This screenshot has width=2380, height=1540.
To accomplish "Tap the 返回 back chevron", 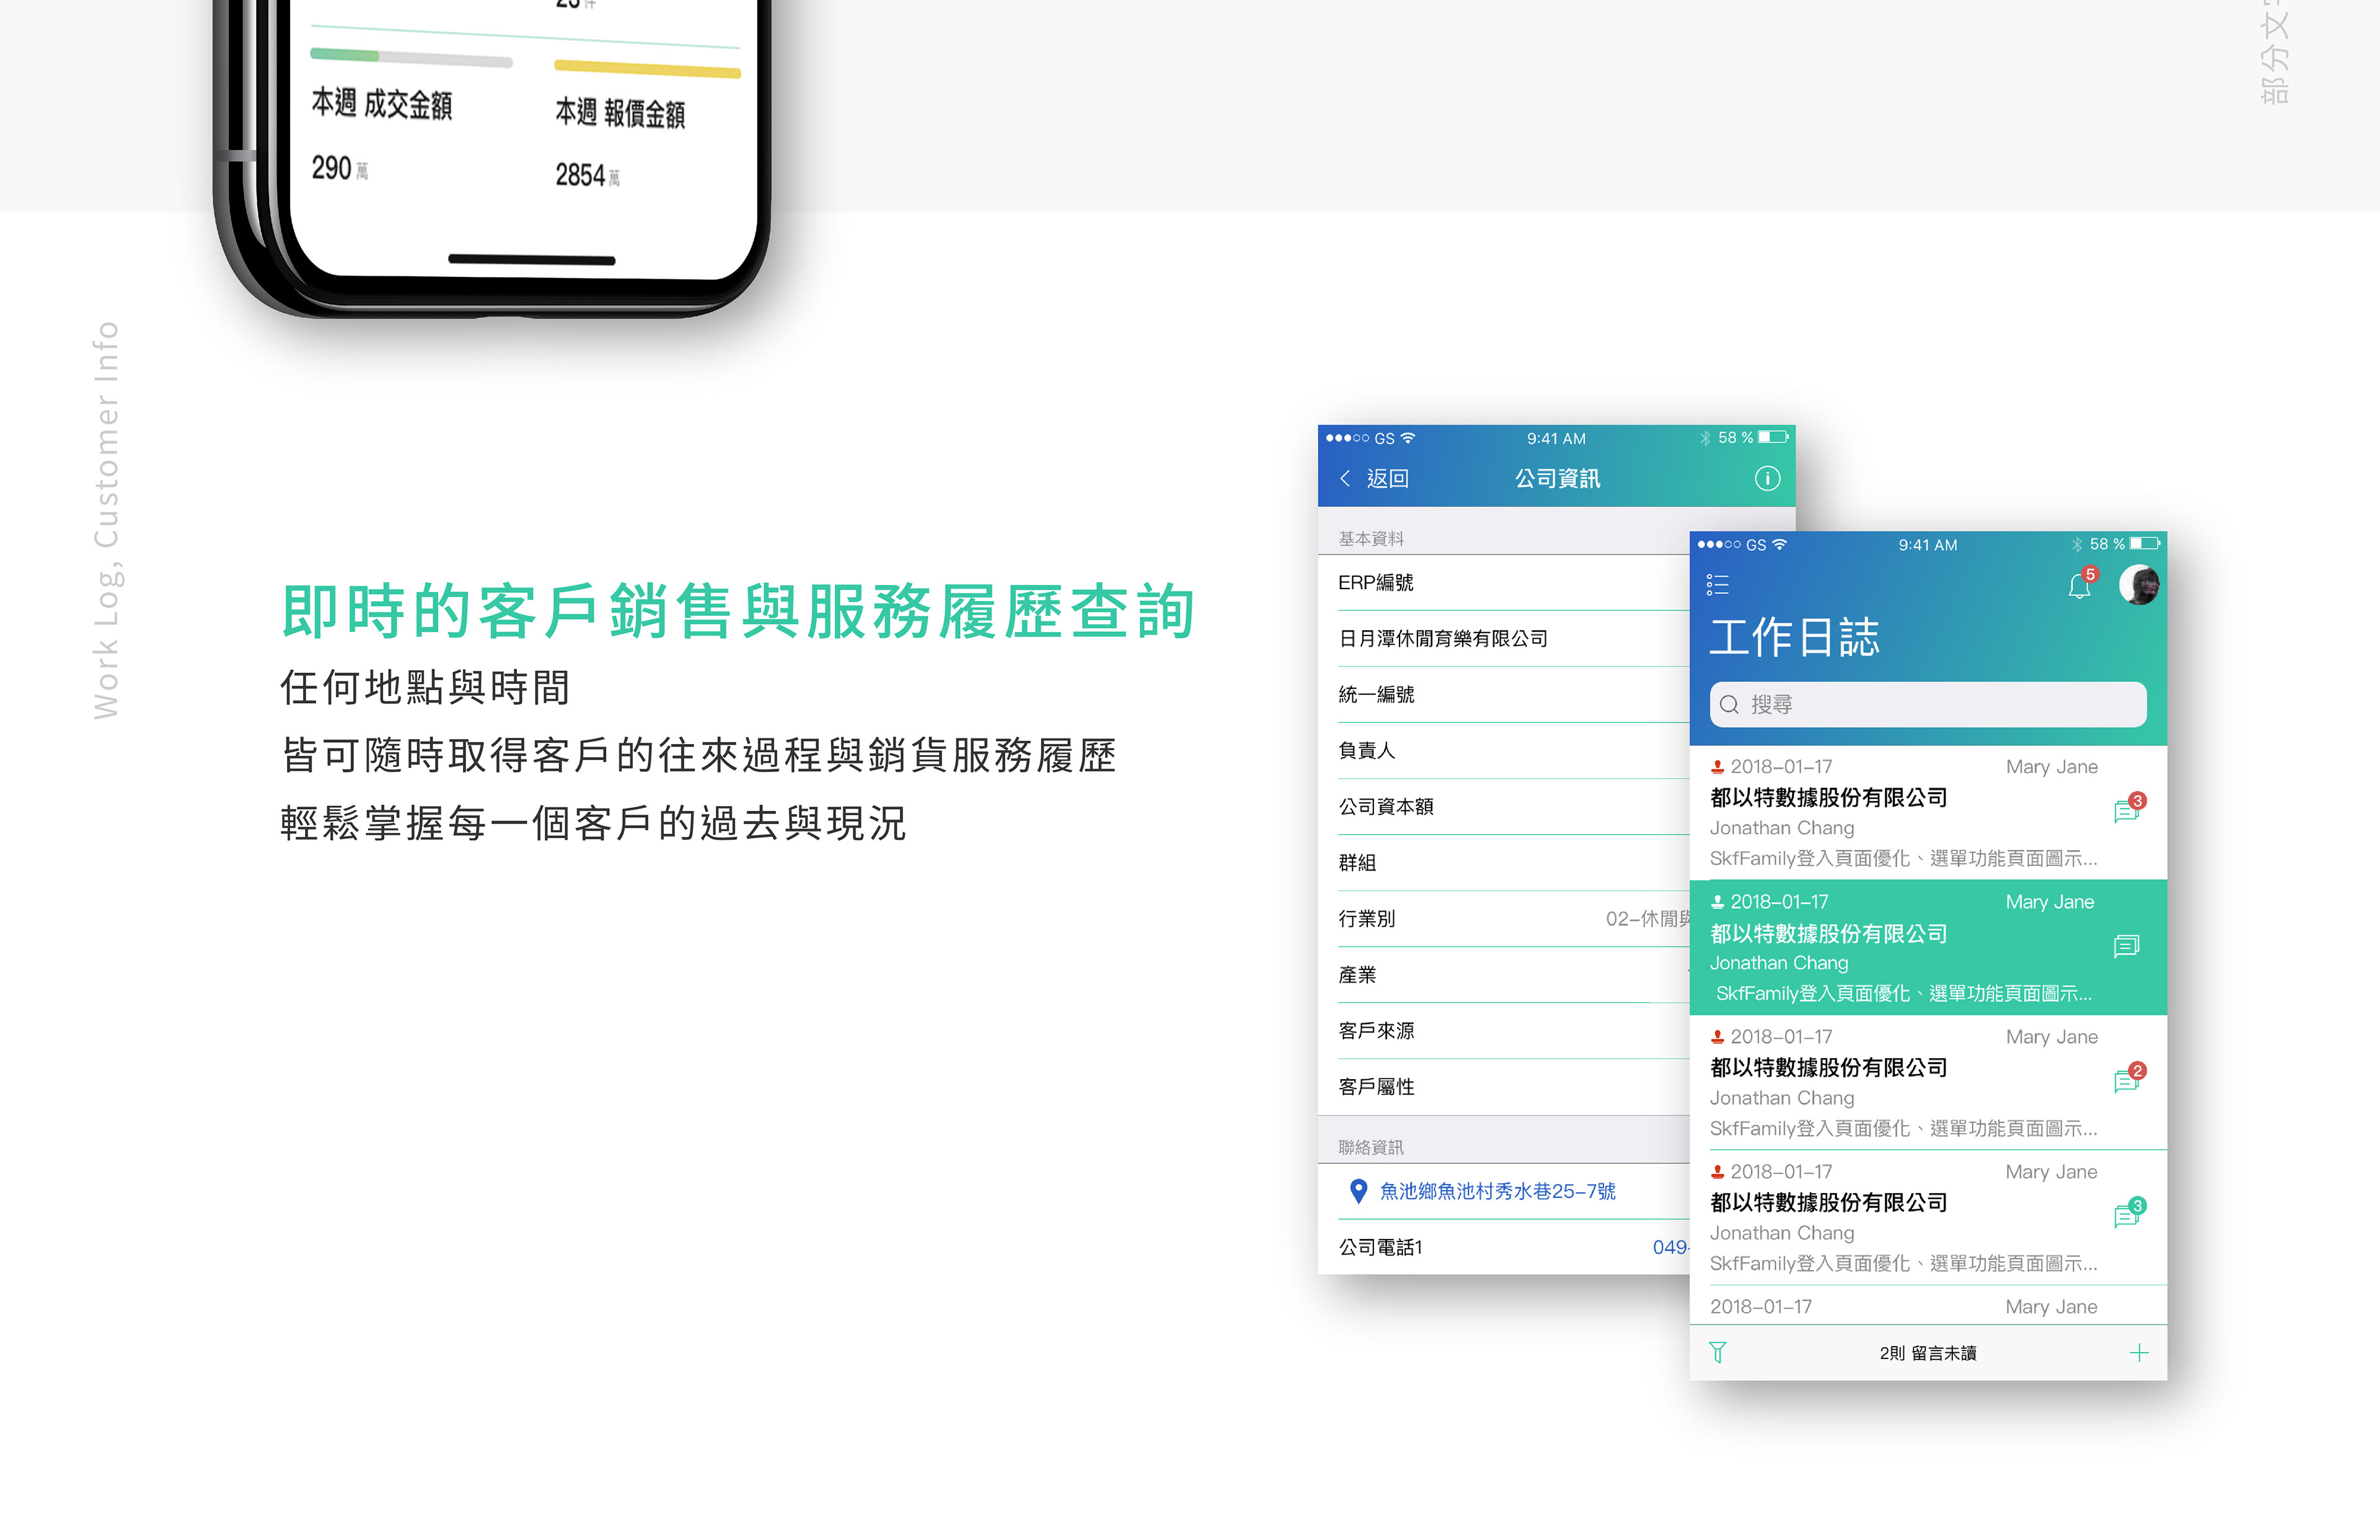I will [1346, 479].
